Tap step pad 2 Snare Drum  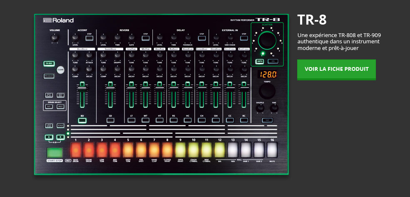tap(89, 150)
